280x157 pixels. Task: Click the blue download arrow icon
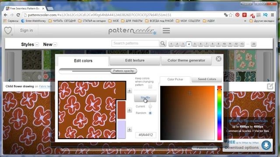point(266,145)
